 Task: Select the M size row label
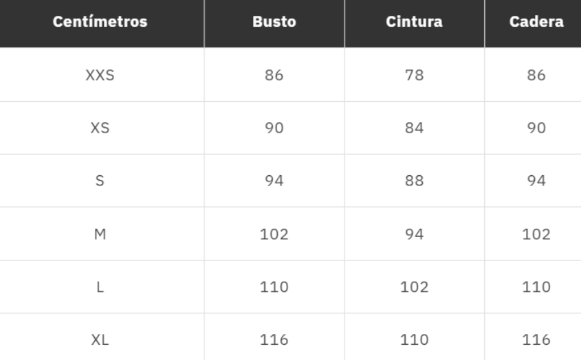(101, 234)
